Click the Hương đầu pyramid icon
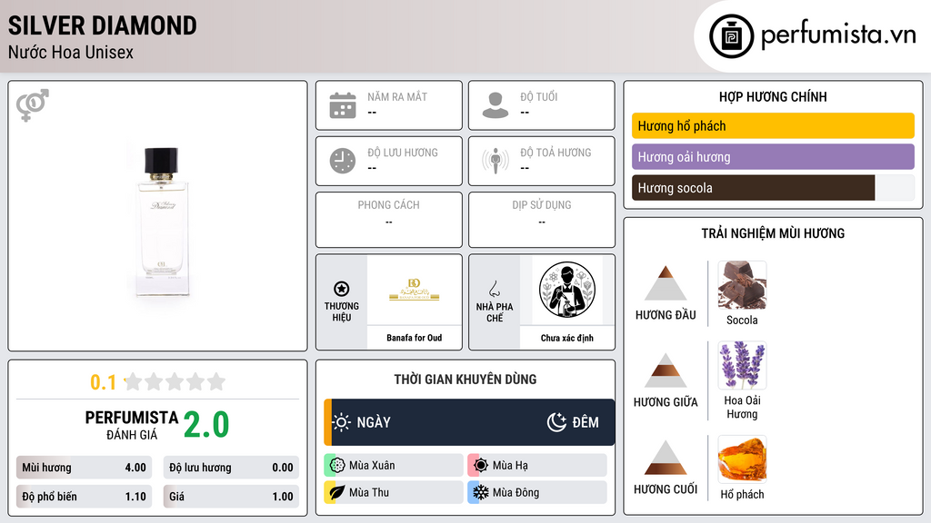Image resolution: width=931 pixels, height=523 pixels. 666,283
